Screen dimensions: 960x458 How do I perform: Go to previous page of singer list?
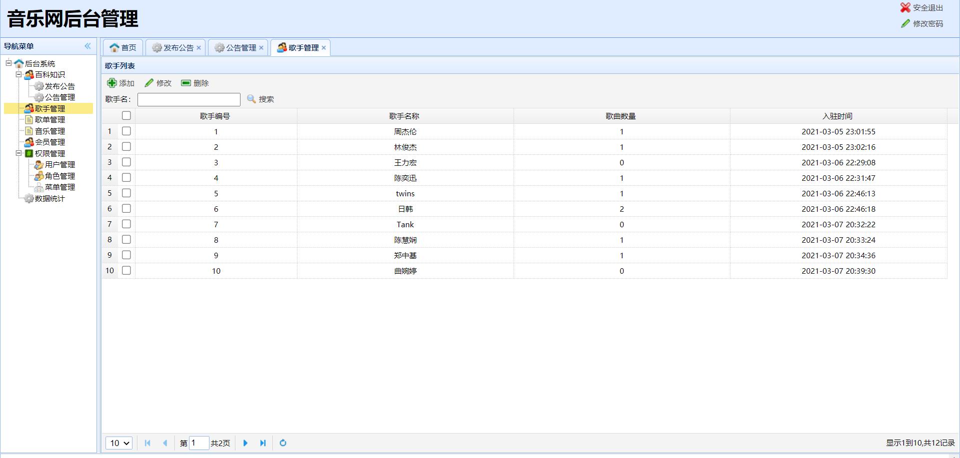165,443
